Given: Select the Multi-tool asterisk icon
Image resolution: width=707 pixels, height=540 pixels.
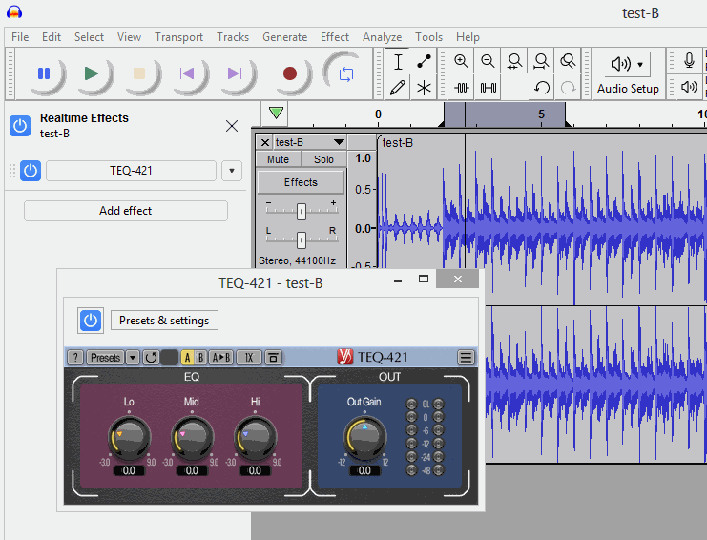Looking at the screenshot, I should click(424, 88).
